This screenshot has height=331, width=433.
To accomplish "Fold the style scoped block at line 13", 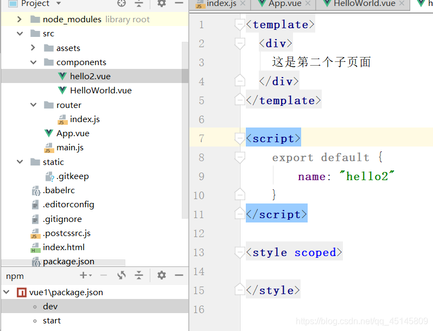I will pos(240,252).
